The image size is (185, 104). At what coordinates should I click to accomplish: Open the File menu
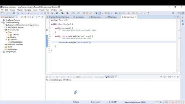[2, 10]
